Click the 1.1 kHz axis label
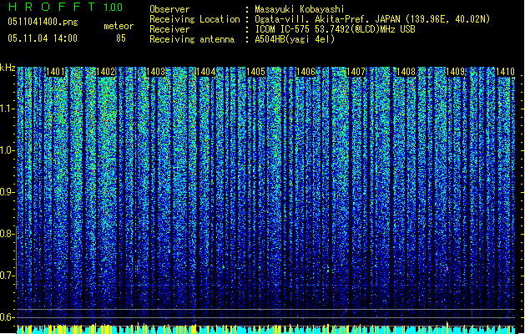525x334 pixels. 8,109
